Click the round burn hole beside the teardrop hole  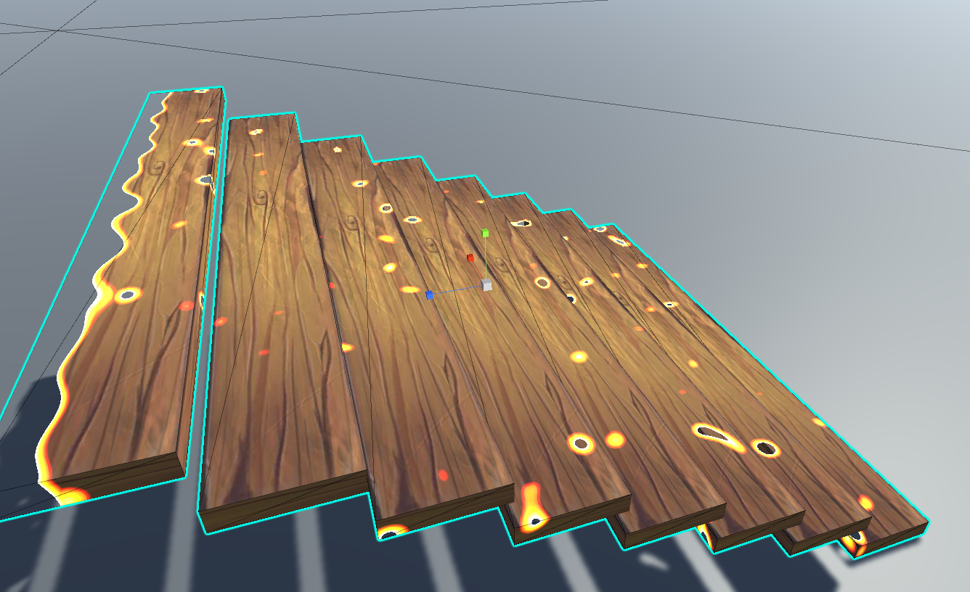(x=765, y=448)
